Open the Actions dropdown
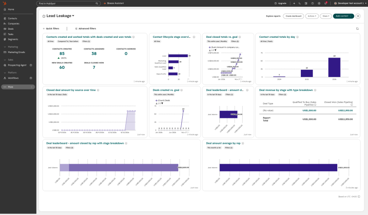This screenshot has width=368, height=215. point(312,16)
